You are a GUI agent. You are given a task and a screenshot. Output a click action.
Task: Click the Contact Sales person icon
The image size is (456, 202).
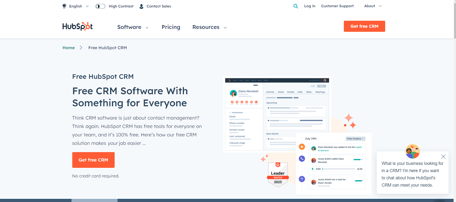tap(141, 6)
